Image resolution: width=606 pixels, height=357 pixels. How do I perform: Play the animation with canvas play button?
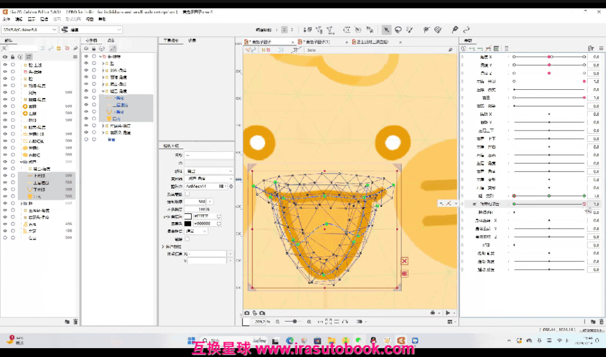point(448,313)
